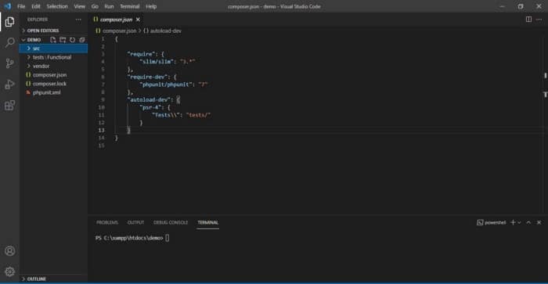Select the composer.json editor tab
Viewport: 548px width, 284px height.
tap(117, 20)
